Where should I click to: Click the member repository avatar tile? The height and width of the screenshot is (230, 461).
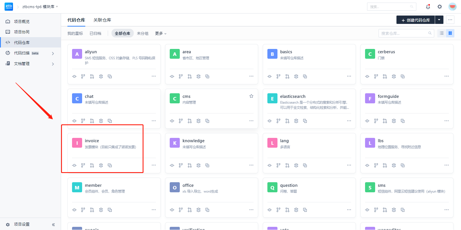click(x=77, y=188)
